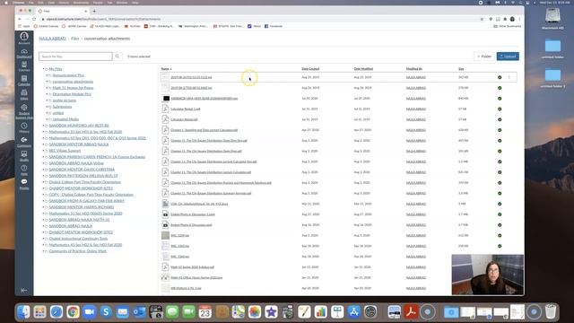
Task: Open the Account menu in Canvas sidebar
Action: point(24,38)
